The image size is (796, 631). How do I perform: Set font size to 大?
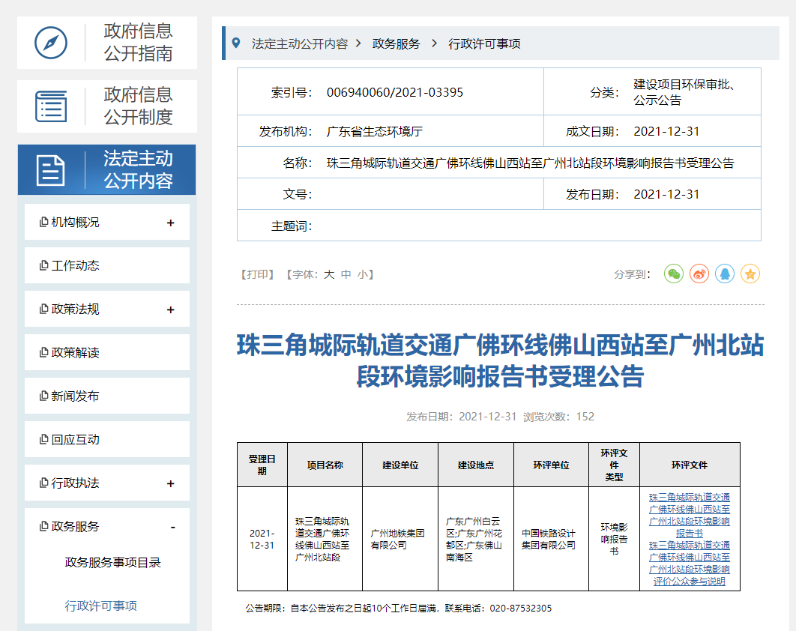[x=329, y=274]
